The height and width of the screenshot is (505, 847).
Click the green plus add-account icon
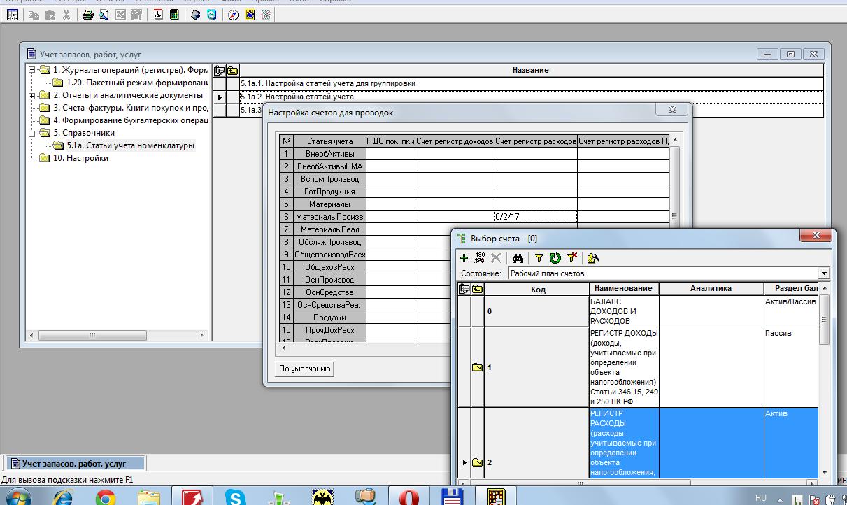(464, 258)
